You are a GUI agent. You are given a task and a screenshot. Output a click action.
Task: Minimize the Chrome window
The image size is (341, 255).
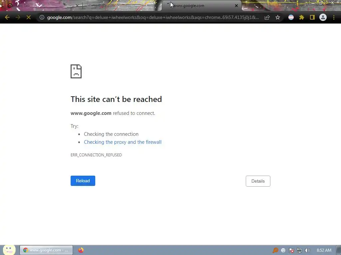pyautogui.click(x=313, y=3)
